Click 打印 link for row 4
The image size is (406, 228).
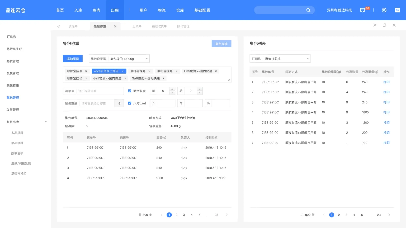[386, 112]
